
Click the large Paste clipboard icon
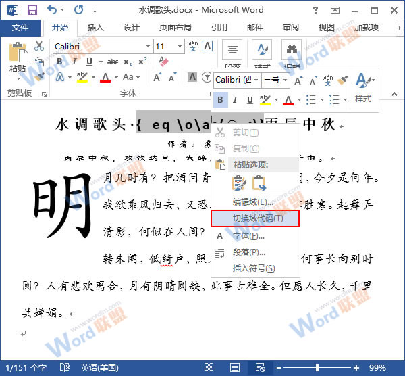click(x=18, y=52)
